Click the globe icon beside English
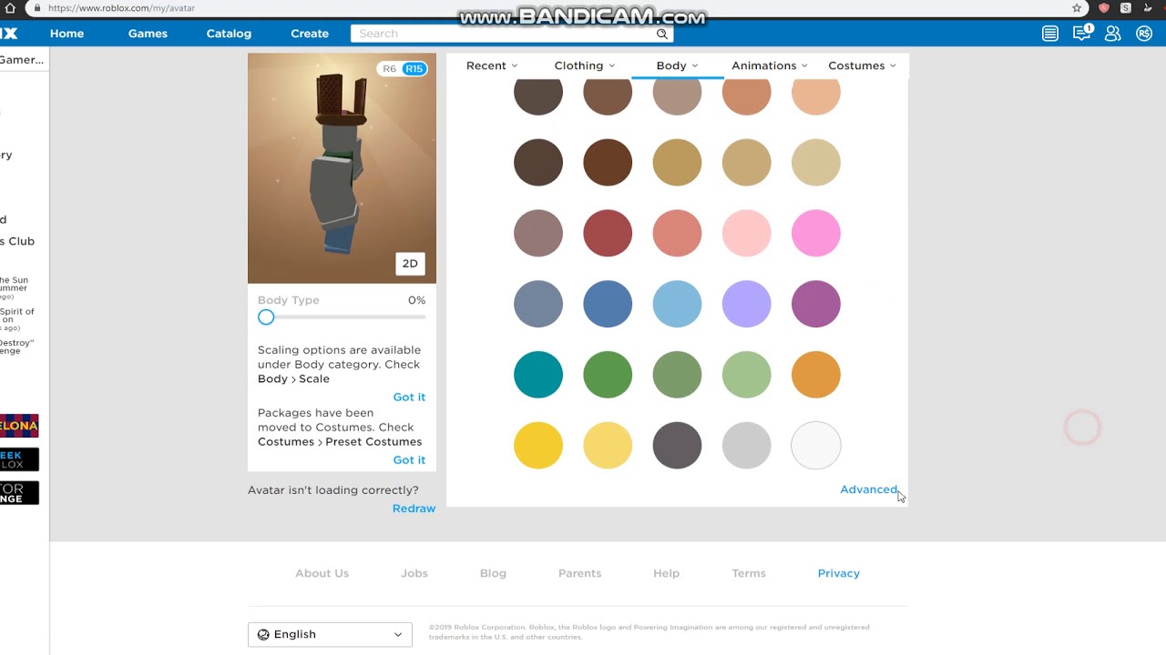Image resolution: width=1166 pixels, height=655 pixels. pos(263,634)
